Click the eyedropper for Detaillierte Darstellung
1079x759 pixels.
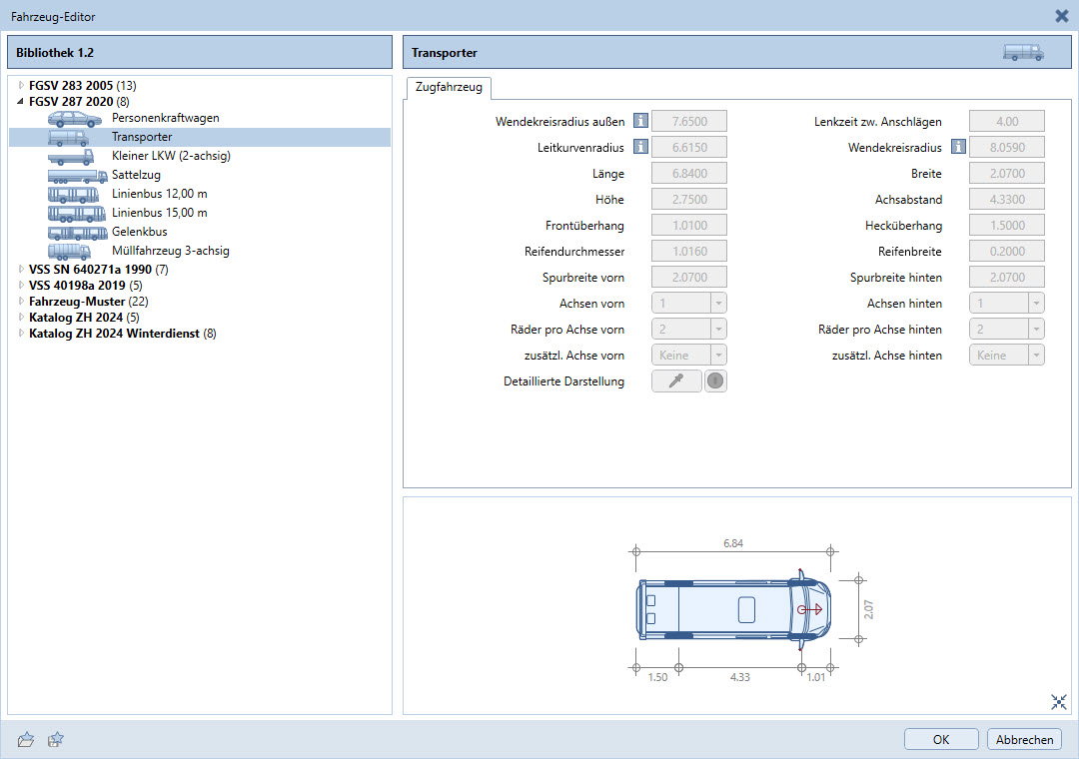coord(676,381)
